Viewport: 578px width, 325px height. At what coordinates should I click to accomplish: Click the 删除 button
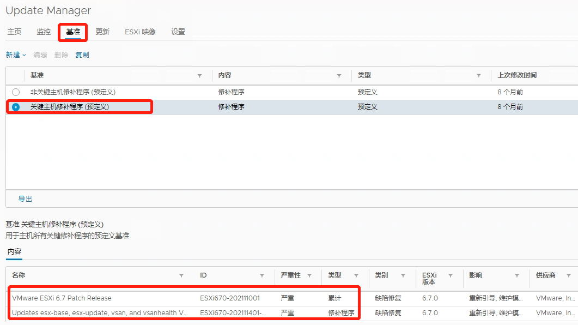point(61,55)
